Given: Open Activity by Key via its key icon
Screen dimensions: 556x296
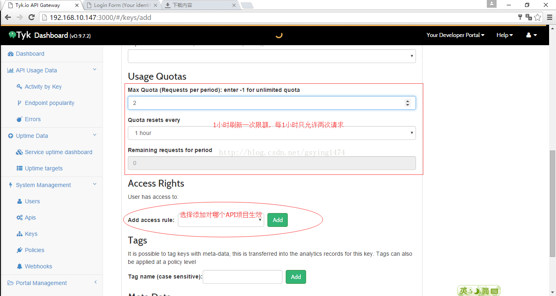Looking at the screenshot, I should (x=19, y=87).
